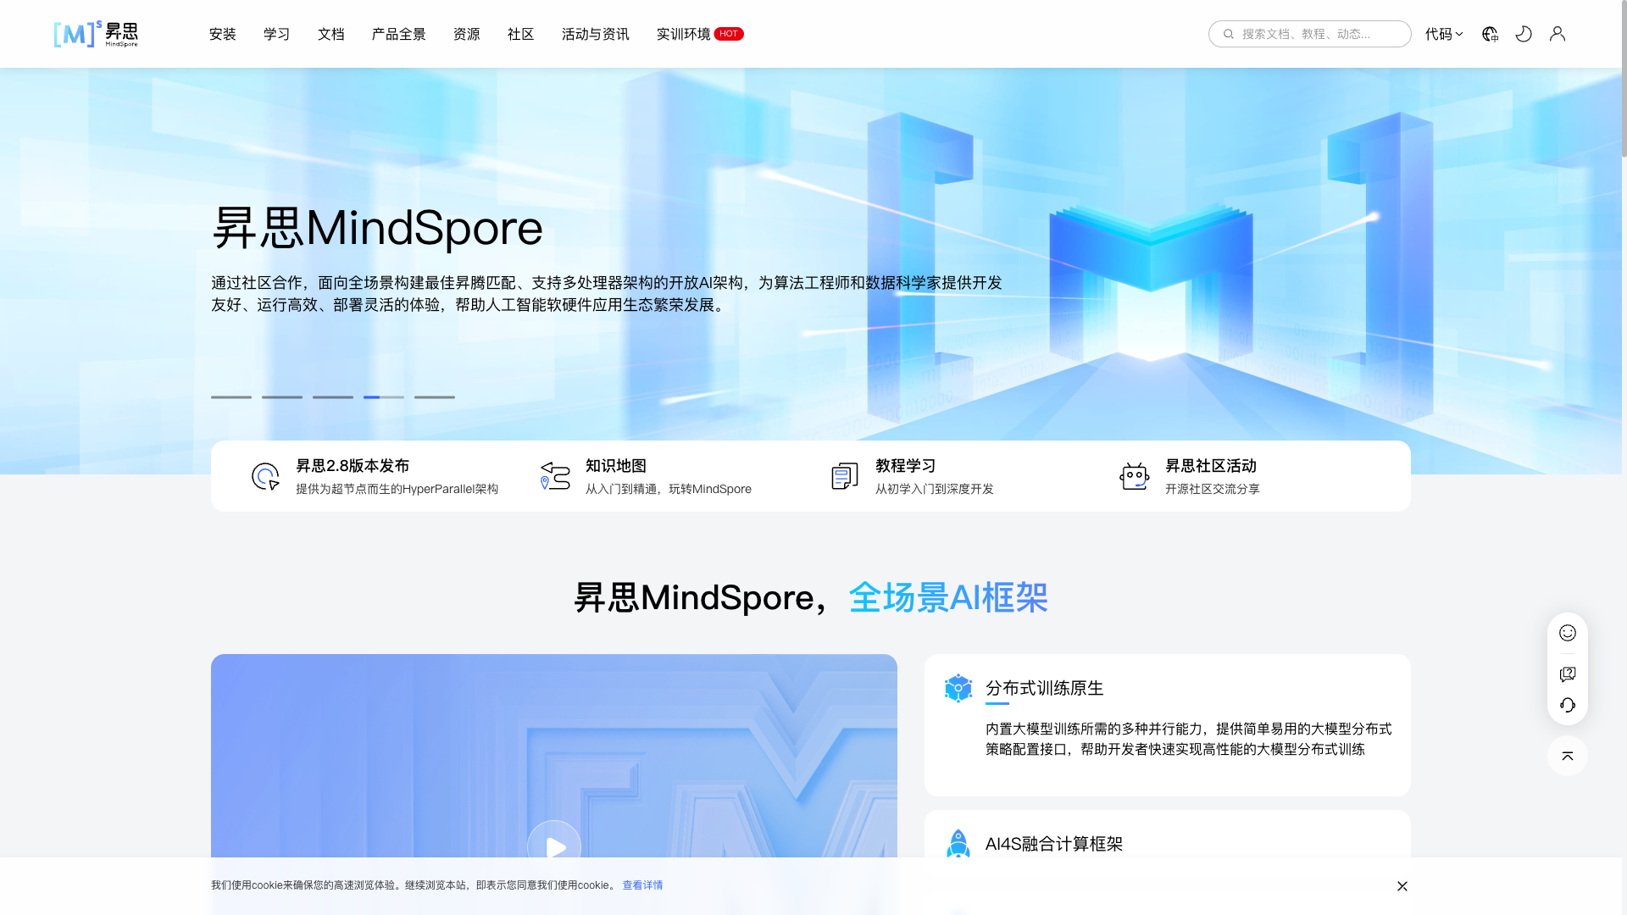The image size is (1627, 915).
Task: Toggle dark mode with moon icon
Action: [1524, 34]
